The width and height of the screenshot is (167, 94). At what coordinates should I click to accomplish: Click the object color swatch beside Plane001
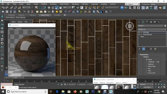[x=165, y=26]
